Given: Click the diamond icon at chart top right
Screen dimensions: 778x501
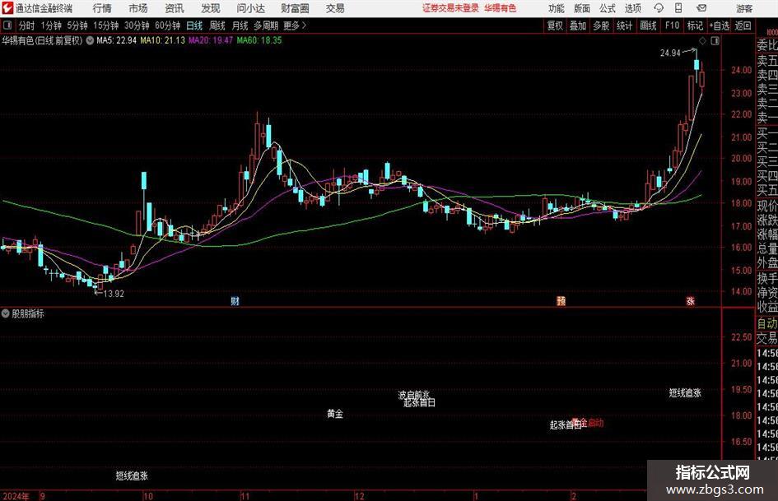Looking at the screenshot, I should click(702, 41).
